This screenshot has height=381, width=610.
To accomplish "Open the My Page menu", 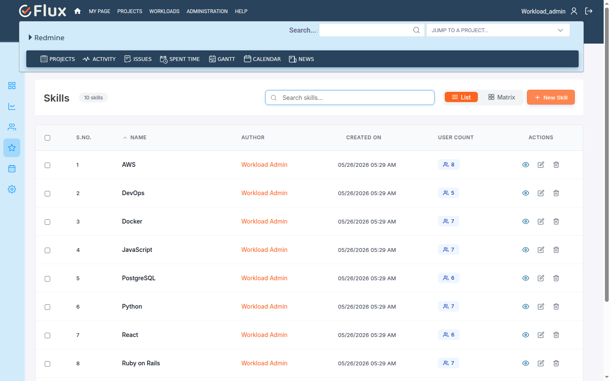I will click(100, 11).
